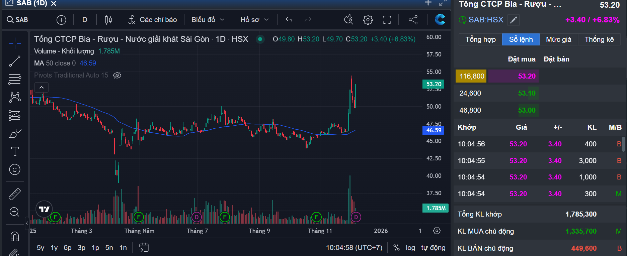Click the 10:04:55 matched trade row
The image size is (627, 256).
[539, 161]
